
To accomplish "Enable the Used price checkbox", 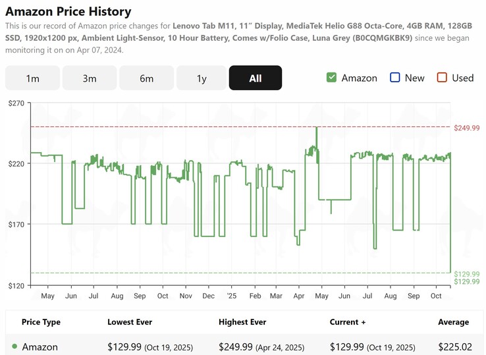I will (x=443, y=78).
